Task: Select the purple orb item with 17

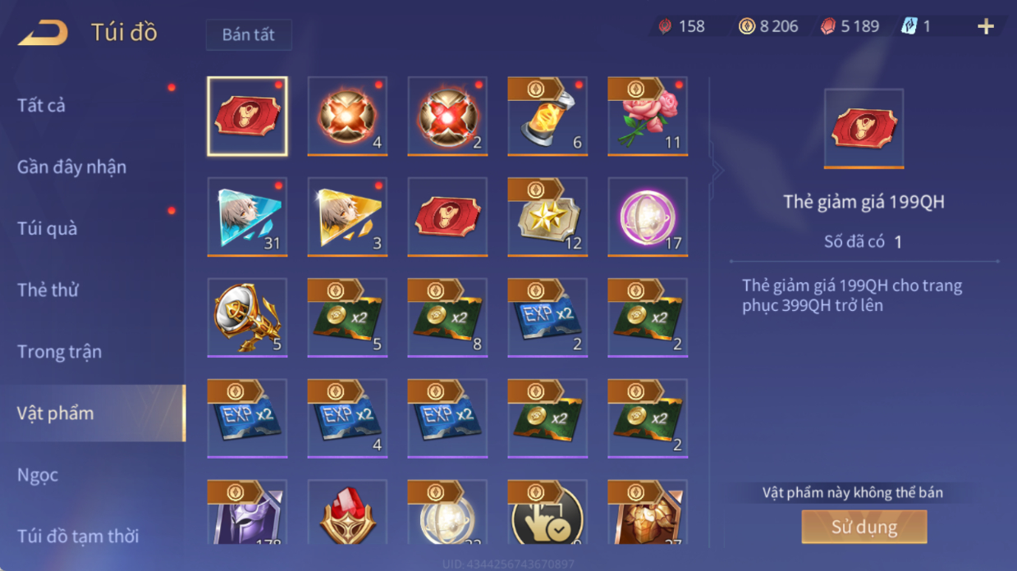Action: click(x=648, y=217)
